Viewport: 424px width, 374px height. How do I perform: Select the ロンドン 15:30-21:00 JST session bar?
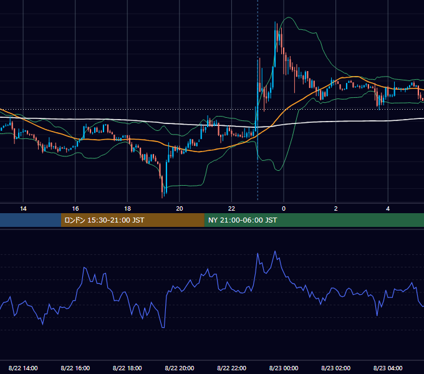tap(132, 220)
